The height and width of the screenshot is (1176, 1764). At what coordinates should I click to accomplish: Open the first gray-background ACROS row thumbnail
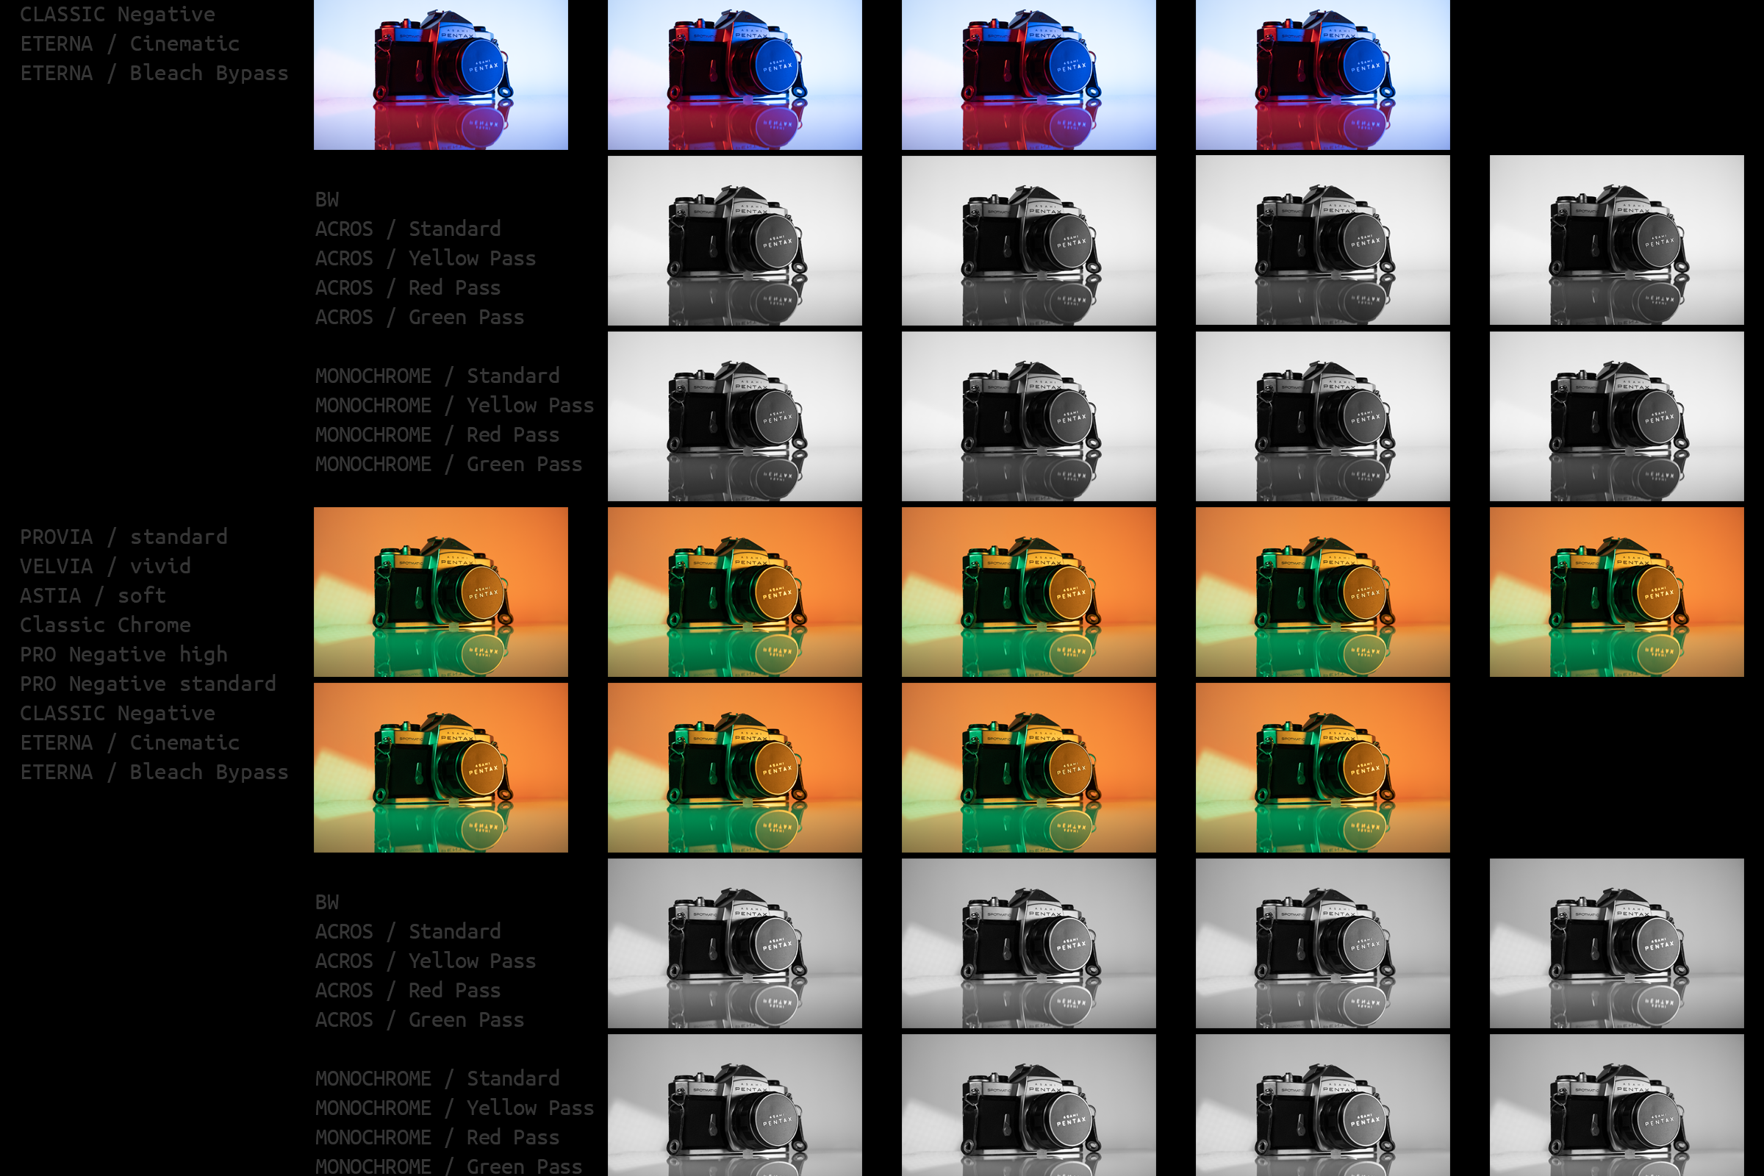pyautogui.click(x=735, y=944)
